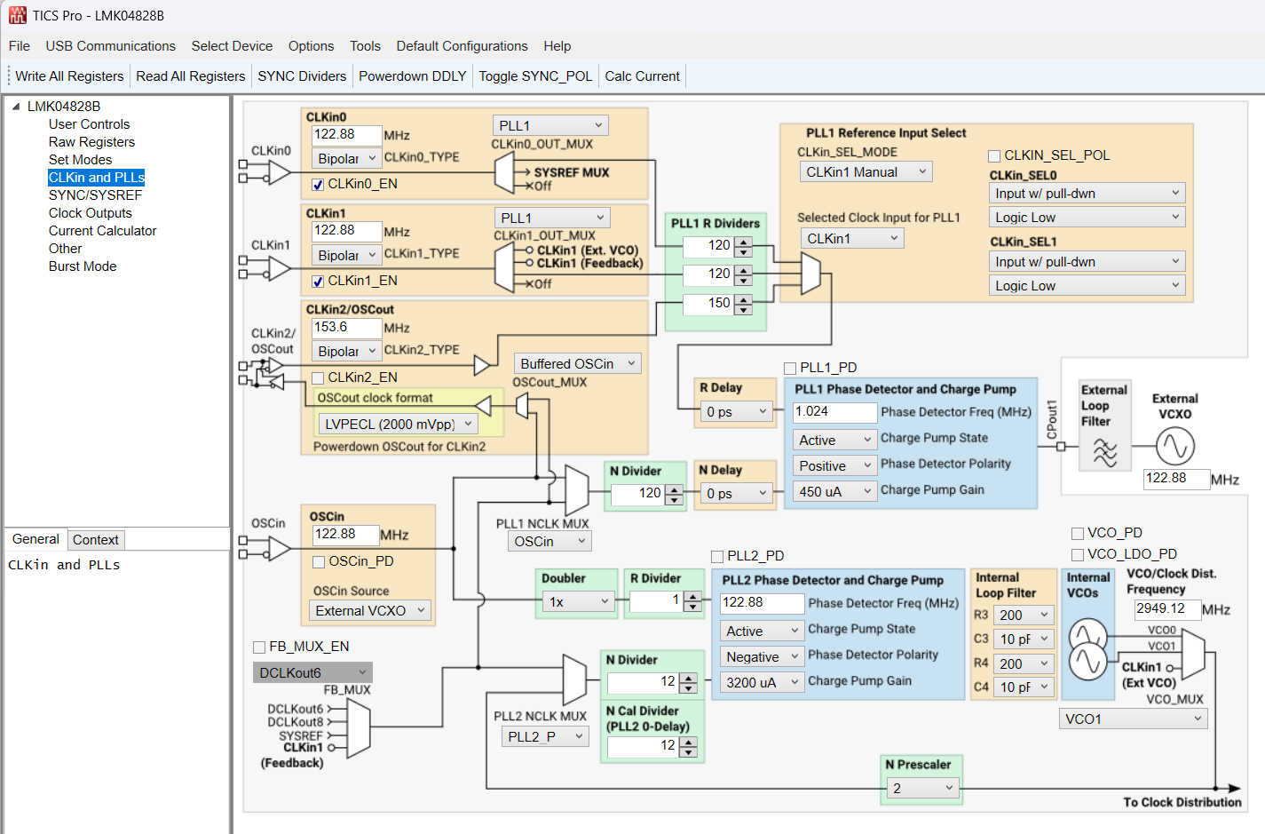
Task: Trigger Powerdown DDLY from the toolbar
Action: pyautogui.click(x=412, y=75)
